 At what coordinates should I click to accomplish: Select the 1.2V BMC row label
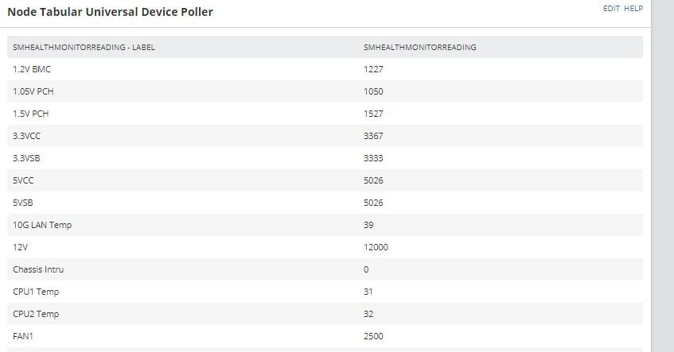coord(32,69)
